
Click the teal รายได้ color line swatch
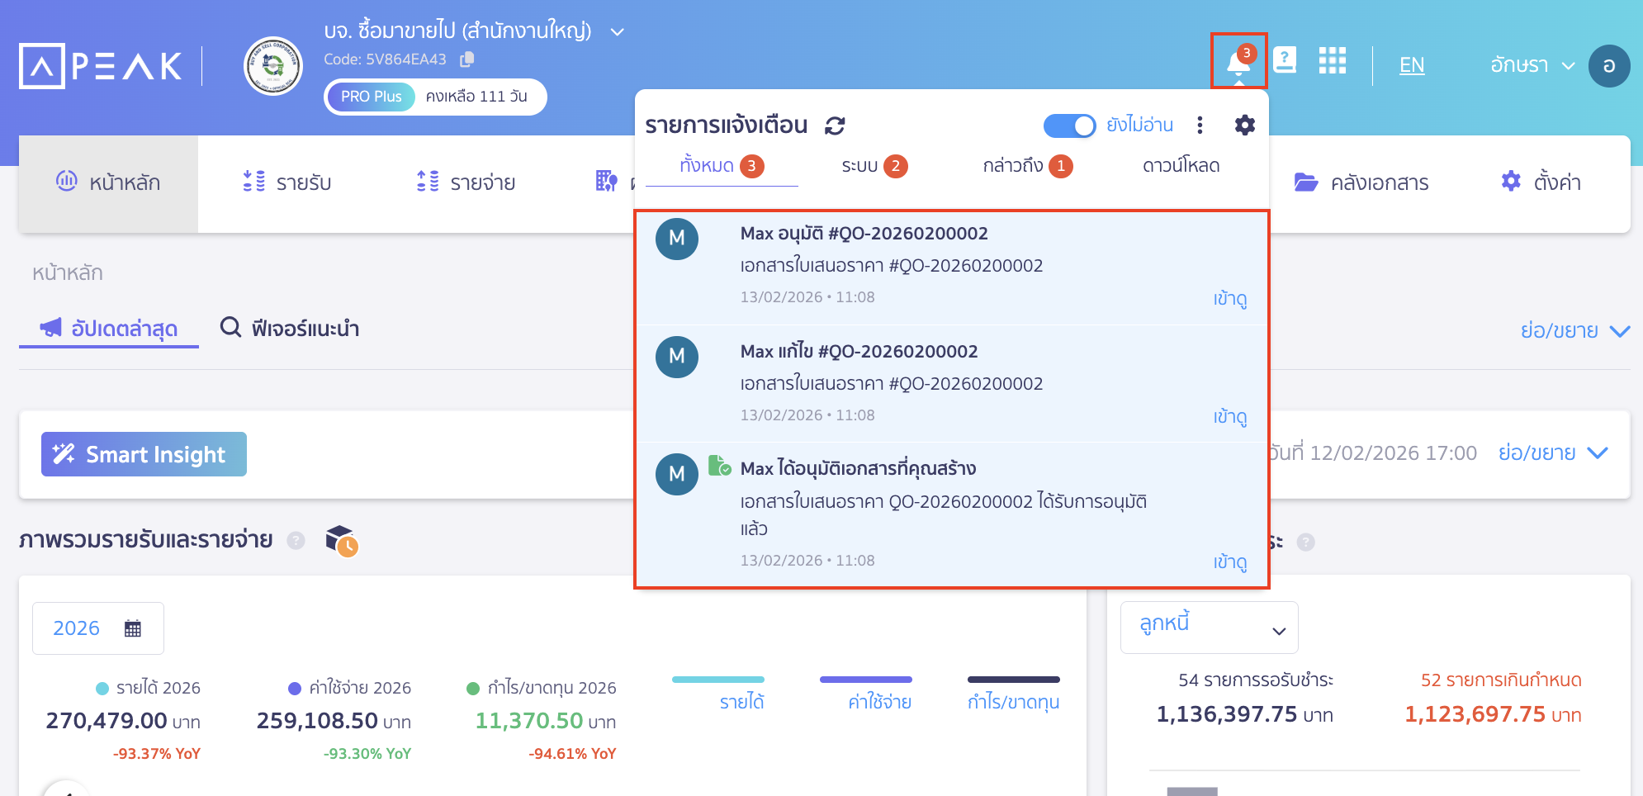(718, 679)
